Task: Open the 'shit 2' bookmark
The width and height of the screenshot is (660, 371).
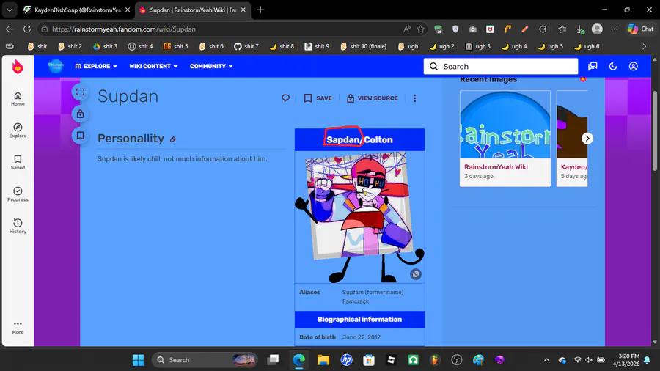Action: [x=70, y=46]
